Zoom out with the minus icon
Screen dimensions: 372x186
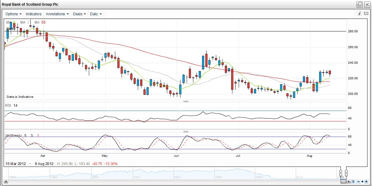(358, 182)
